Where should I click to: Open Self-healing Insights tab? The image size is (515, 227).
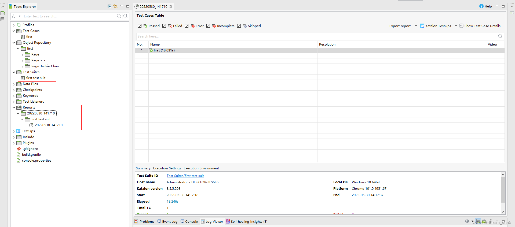(246, 221)
